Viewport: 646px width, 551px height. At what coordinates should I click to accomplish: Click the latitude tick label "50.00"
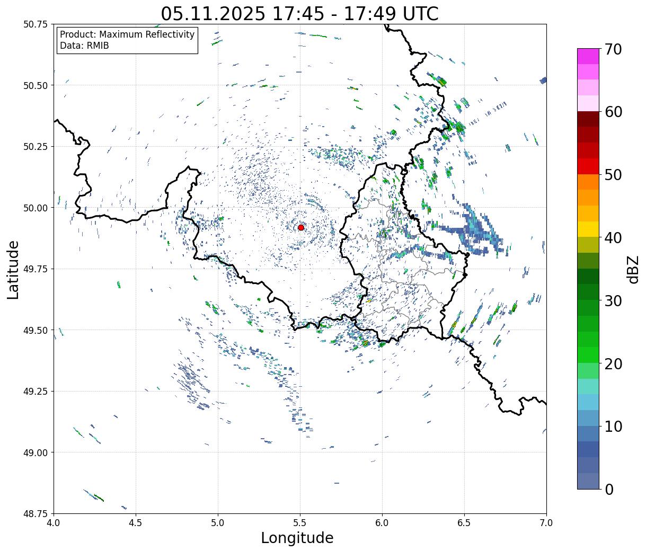pos(35,208)
